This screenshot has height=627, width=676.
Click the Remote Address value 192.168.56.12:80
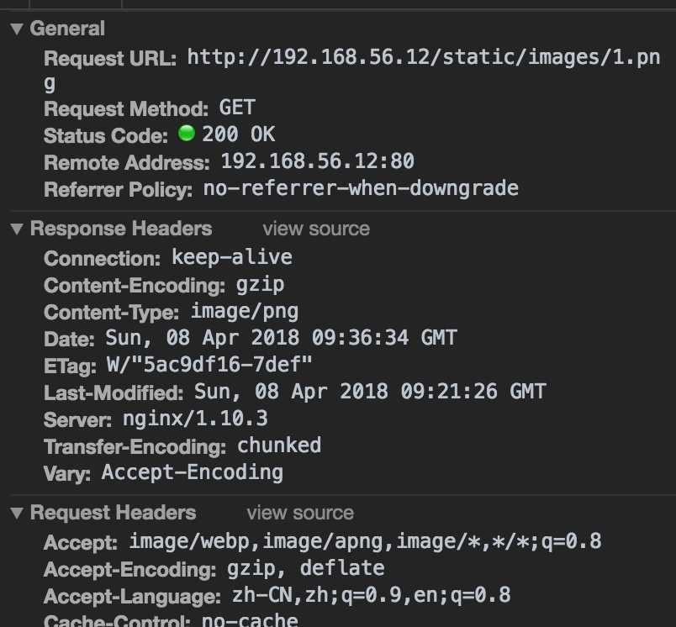pyautogui.click(x=317, y=161)
